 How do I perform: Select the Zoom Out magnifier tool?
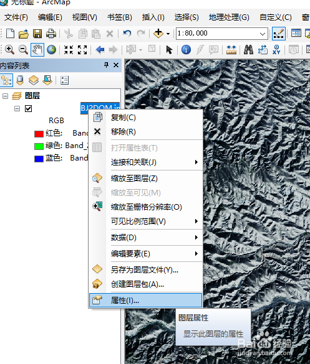(x=23, y=50)
